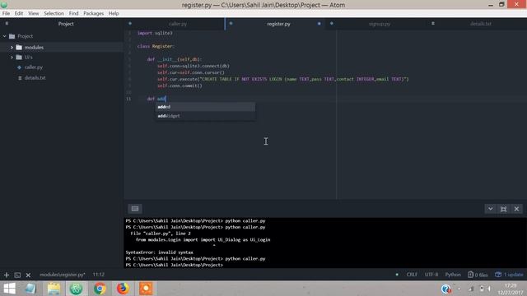Click the 'SyntaxError: invalid syntax' terminal line
This screenshot has width=527, height=296.
159,252
